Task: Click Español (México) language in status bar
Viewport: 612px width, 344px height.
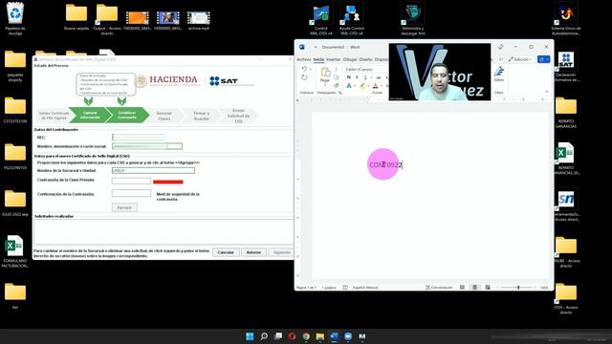Action: 365,288
